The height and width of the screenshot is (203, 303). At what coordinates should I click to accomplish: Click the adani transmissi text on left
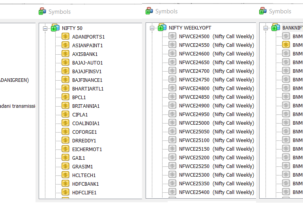[18, 106]
